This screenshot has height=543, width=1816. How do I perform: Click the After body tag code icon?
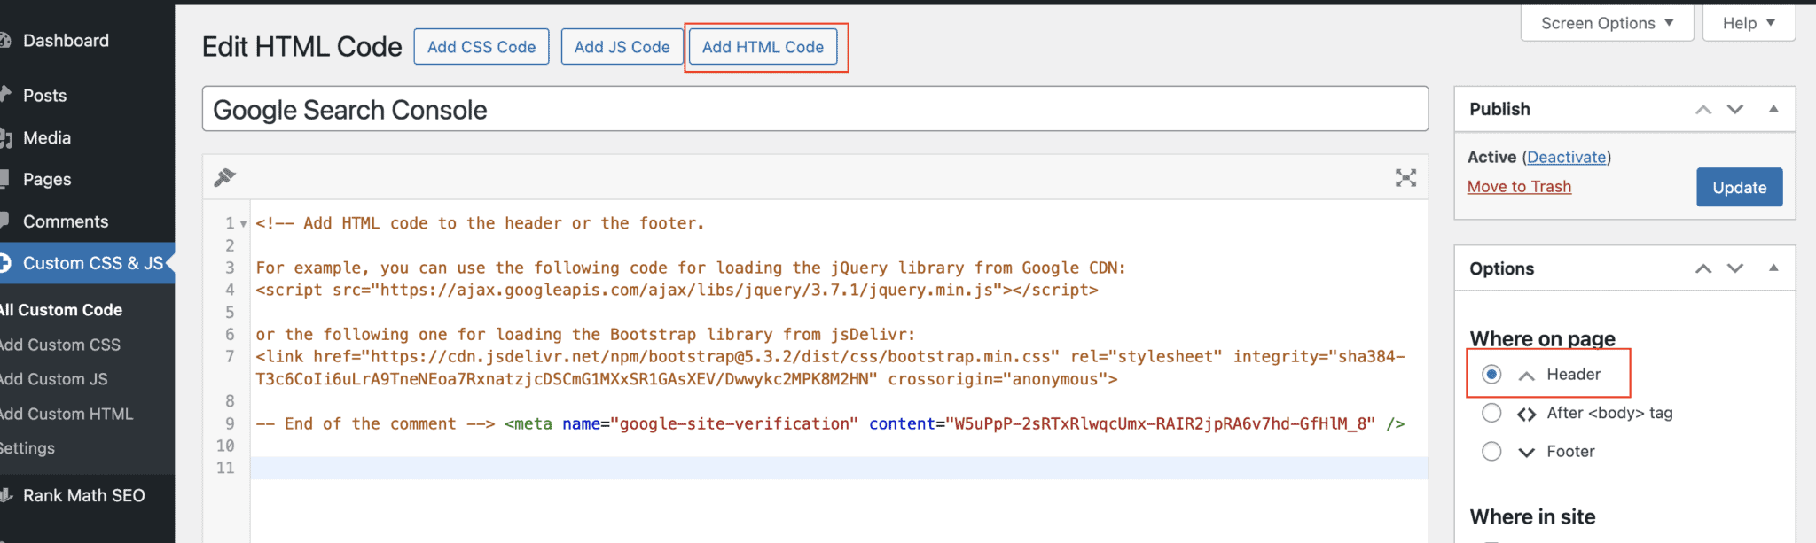coord(1526,414)
